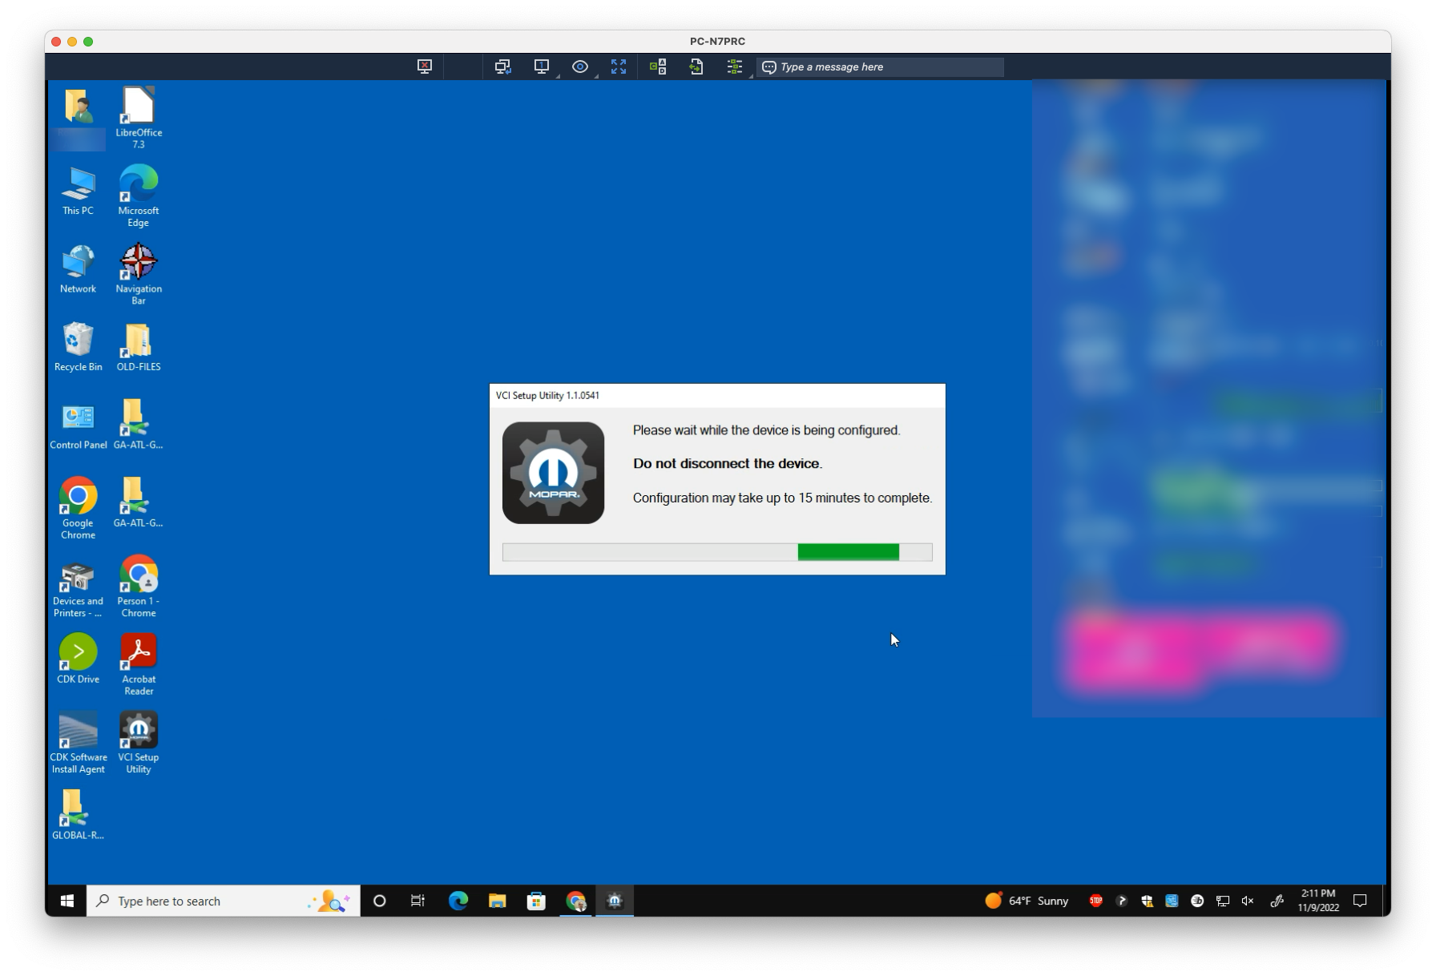The width and height of the screenshot is (1436, 976).
Task: Open Task View from the taskbar
Action: [x=418, y=901]
